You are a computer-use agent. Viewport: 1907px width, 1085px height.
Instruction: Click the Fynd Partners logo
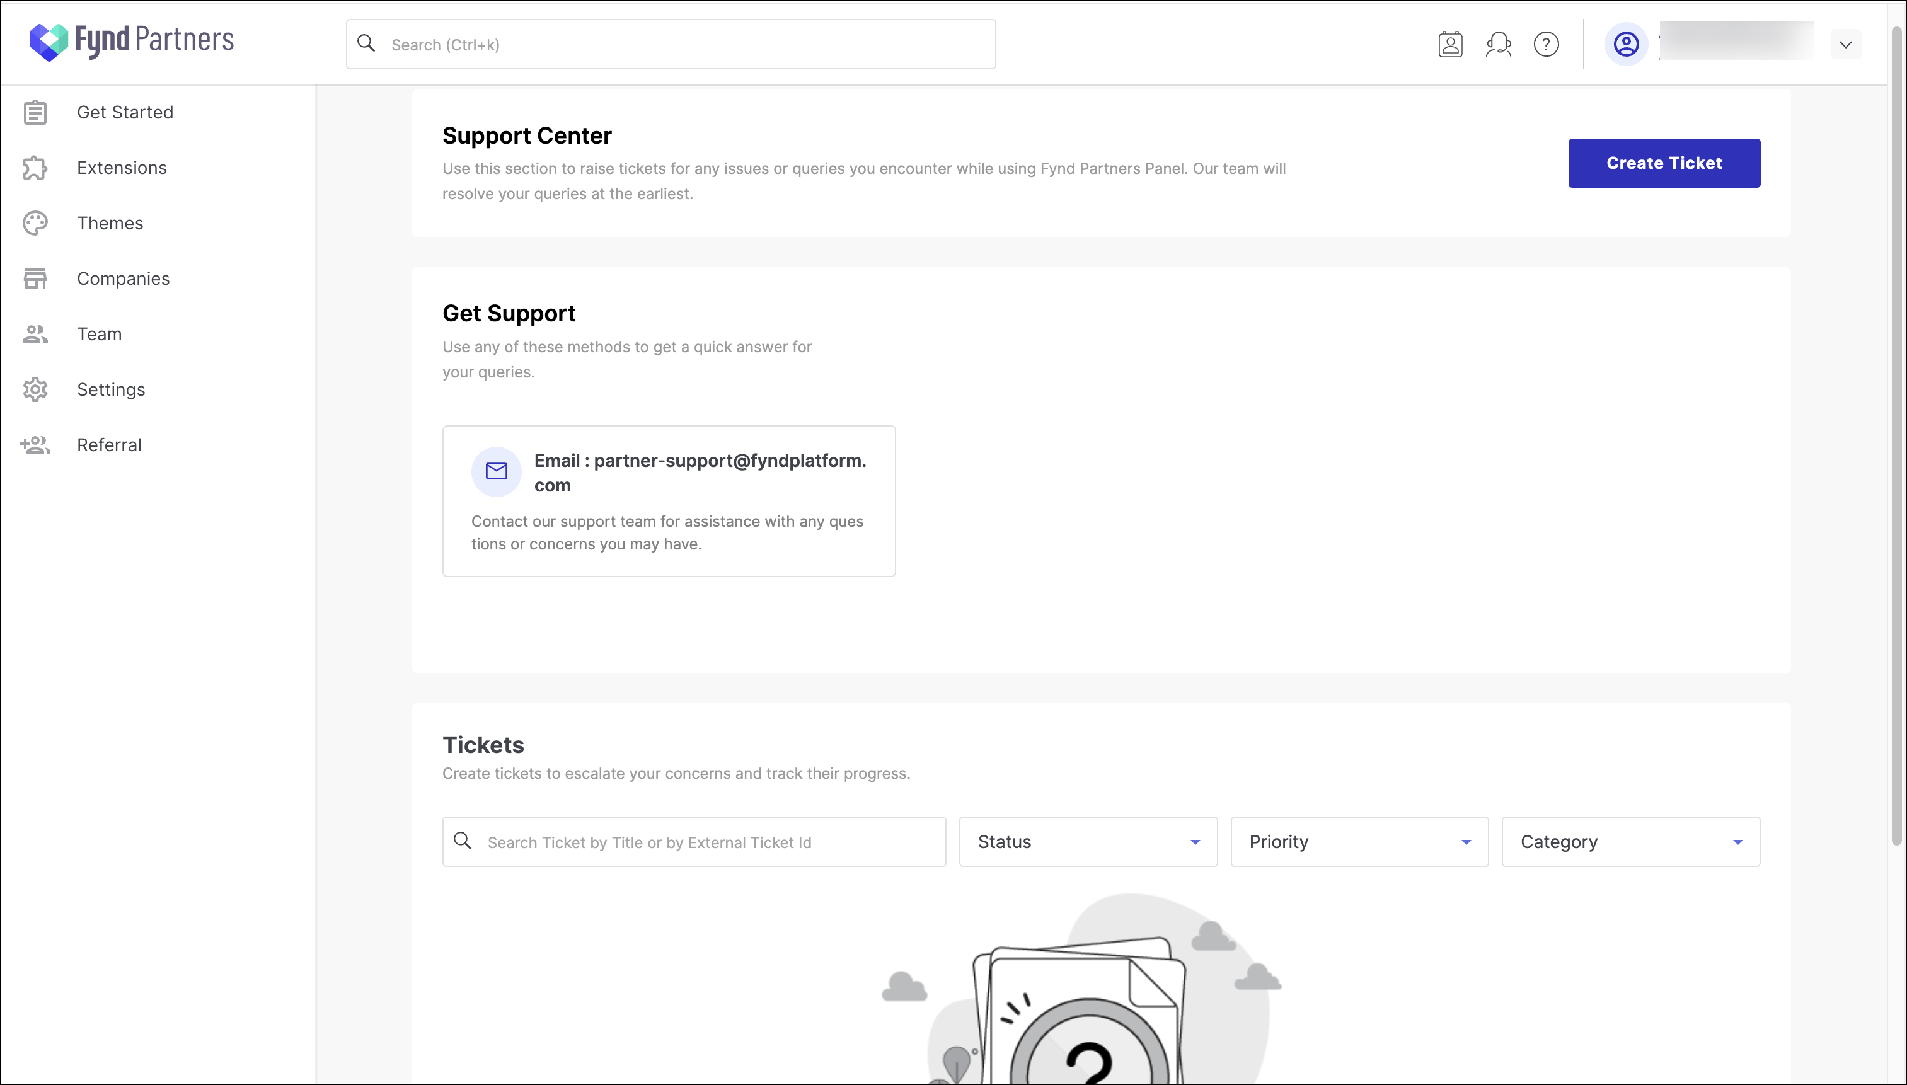click(132, 41)
